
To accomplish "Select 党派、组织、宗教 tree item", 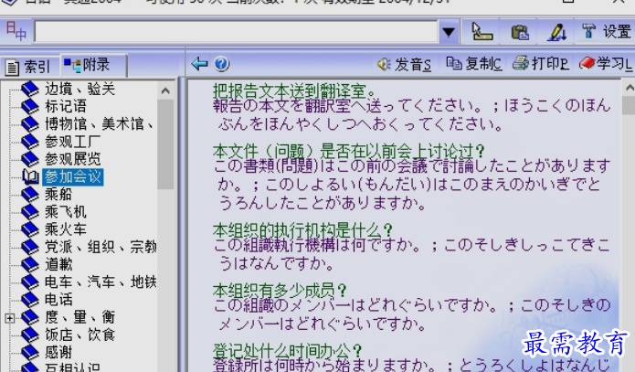I will coord(101,247).
